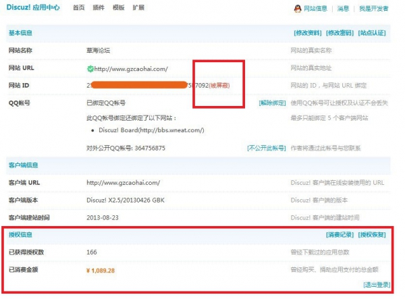This screenshot has height=299, width=405.
Task: Open [授权恢复] link
Action: click(x=372, y=235)
